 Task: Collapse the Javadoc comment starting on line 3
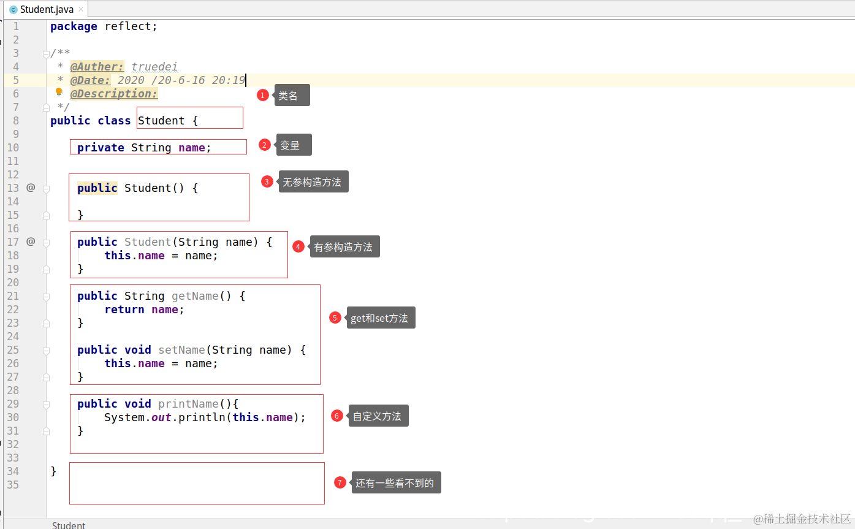[x=46, y=54]
